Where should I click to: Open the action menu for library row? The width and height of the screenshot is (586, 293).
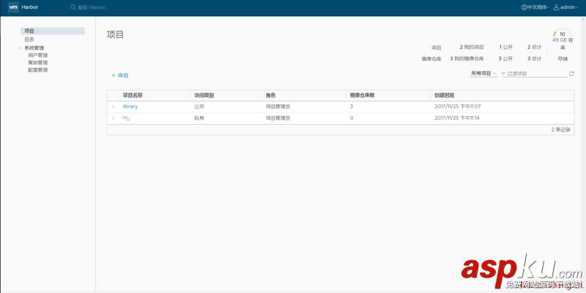pos(114,107)
